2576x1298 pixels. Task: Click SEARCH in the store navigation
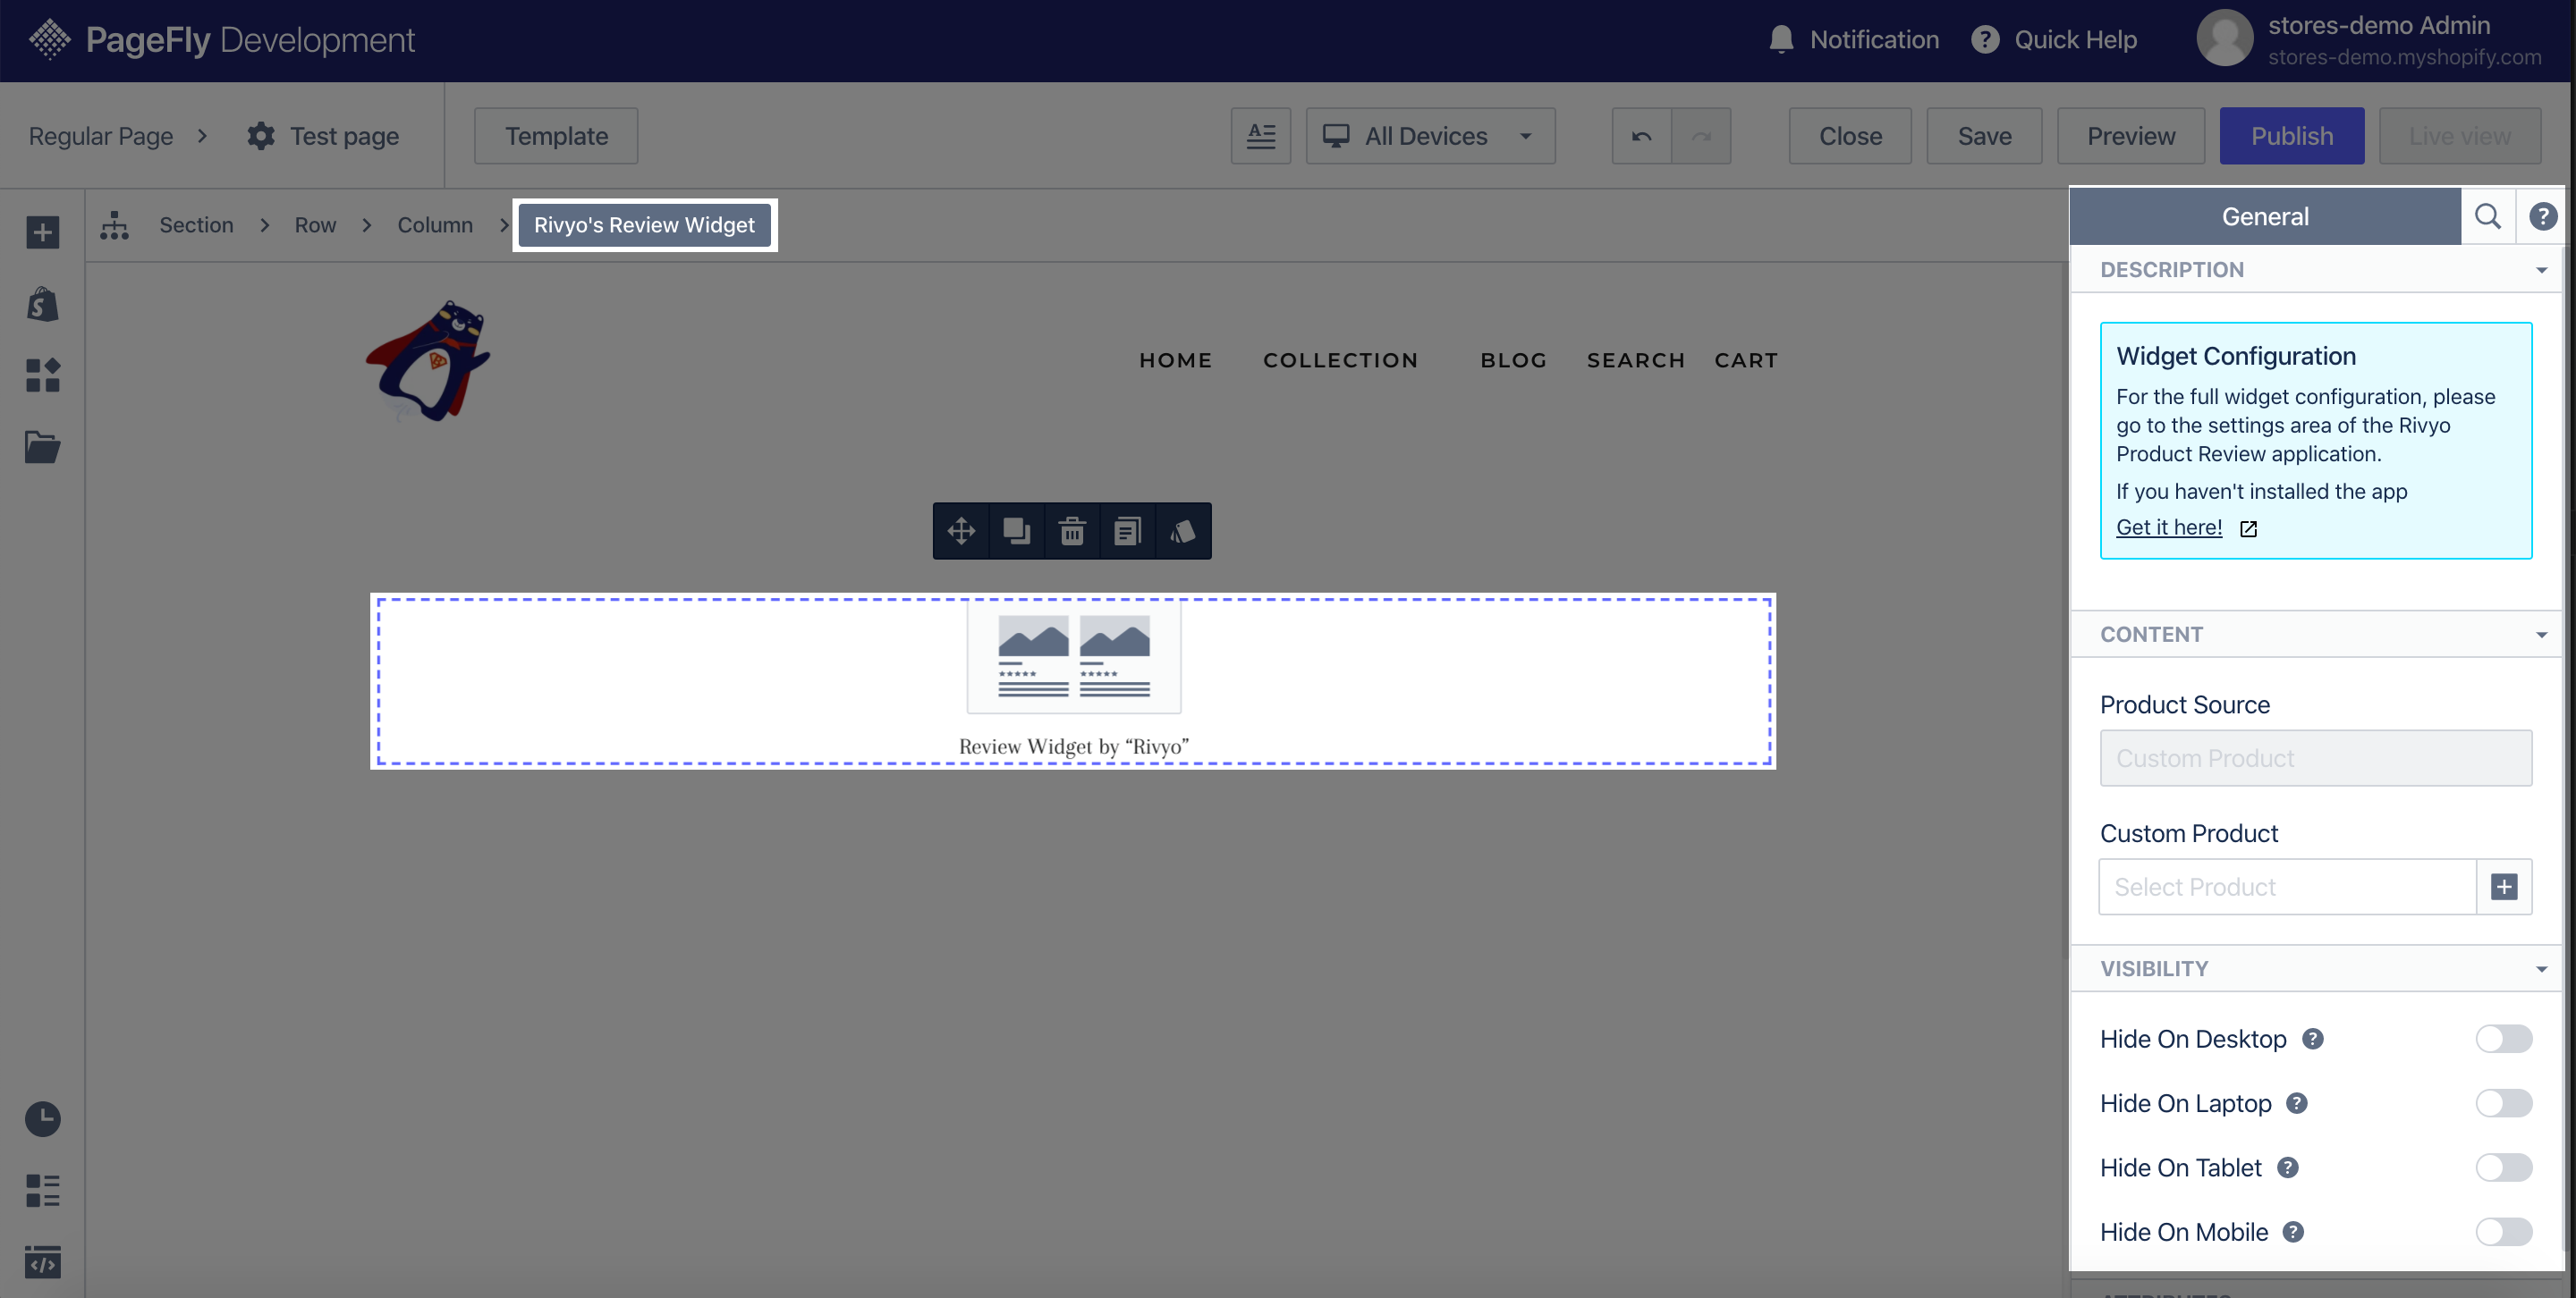(1636, 359)
